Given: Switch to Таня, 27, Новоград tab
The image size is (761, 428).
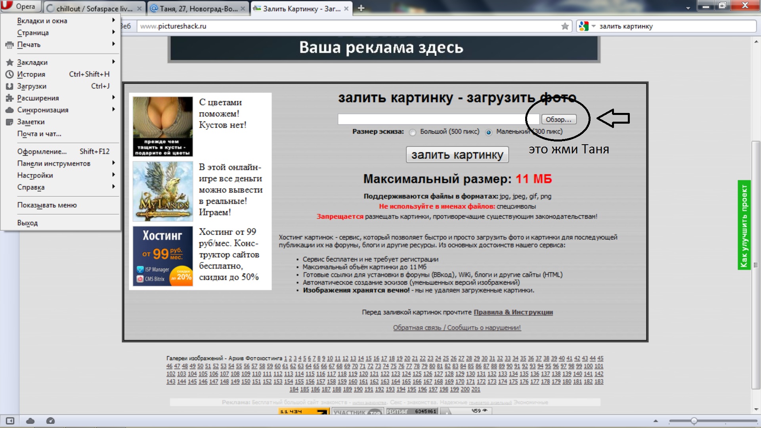Looking at the screenshot, I should tap(198, 9).
